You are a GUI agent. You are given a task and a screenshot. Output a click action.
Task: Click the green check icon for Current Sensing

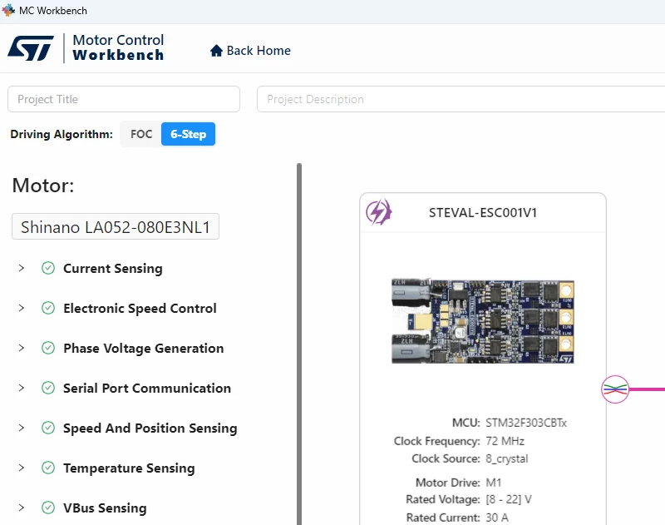[x=48, y=268]
